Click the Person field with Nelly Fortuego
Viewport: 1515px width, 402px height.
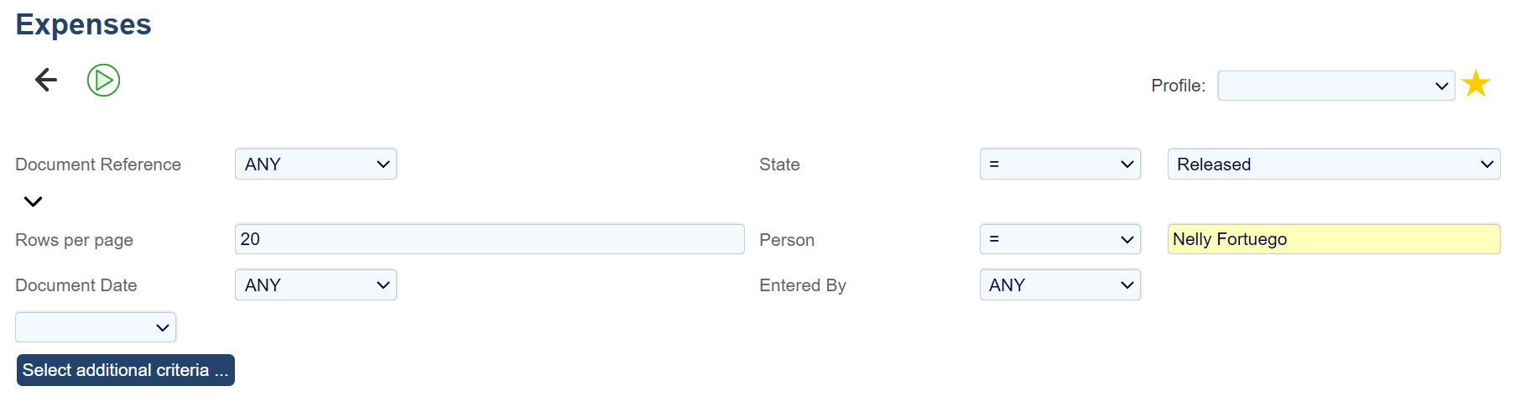(1333, 239)
